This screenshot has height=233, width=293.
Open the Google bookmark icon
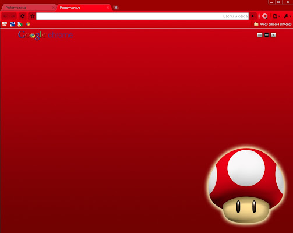point(20,24)
